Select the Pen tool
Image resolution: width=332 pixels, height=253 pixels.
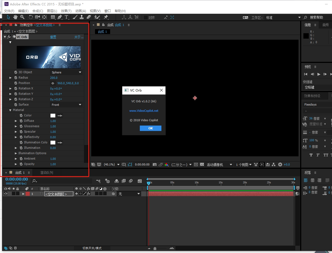coord(60,17)
